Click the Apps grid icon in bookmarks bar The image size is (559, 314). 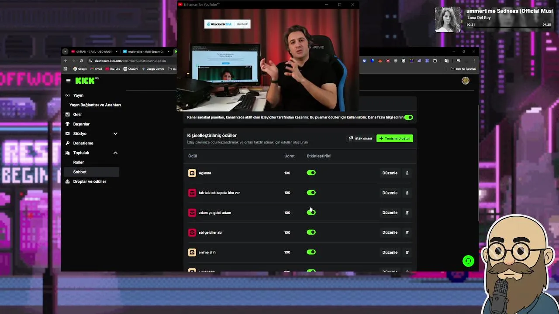pyautogui.click(x=66, y=69)
